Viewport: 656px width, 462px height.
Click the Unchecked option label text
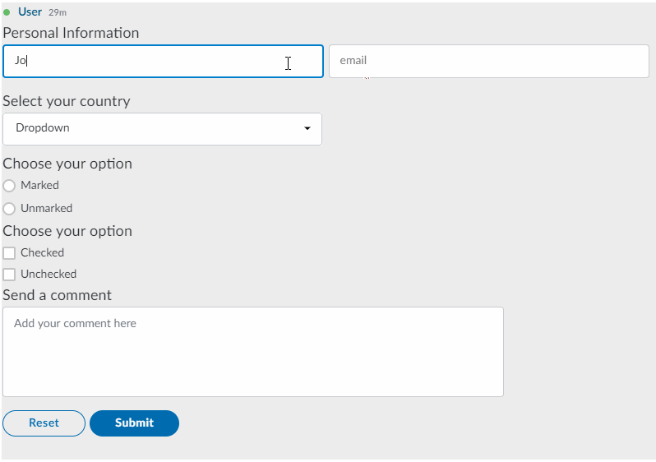coord(49,274)
